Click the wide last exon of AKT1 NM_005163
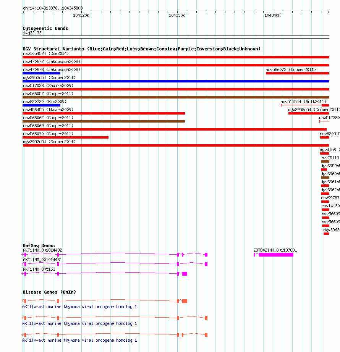340x352 pixels. (x=185, y=274)
